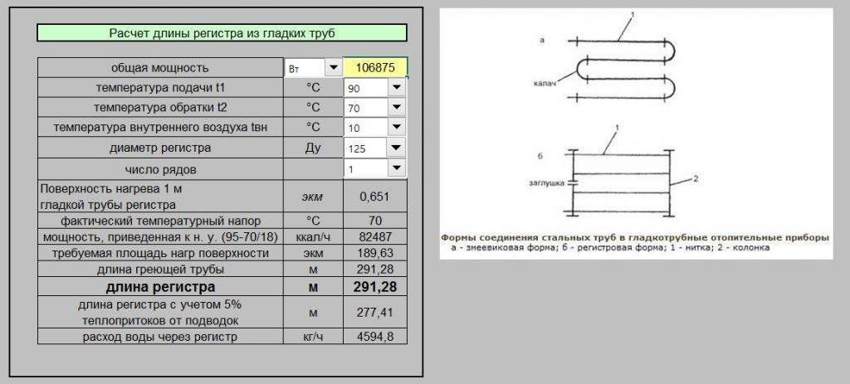850x384 pixels.
Task: Select the 277,41 register length with 5% cell
Action: point(374,313)
